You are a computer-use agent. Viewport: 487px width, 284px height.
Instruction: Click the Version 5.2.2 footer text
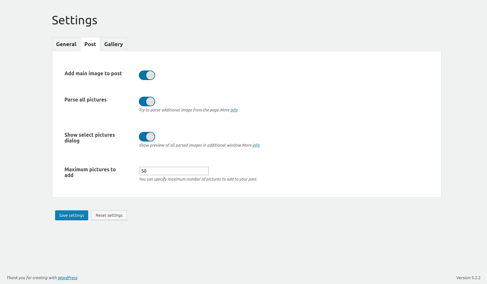click(468, 278)
